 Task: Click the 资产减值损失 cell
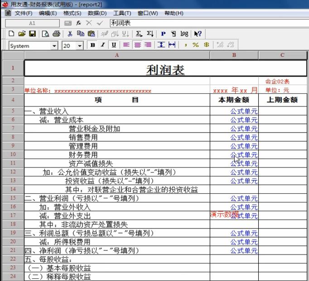coord(117,163)
